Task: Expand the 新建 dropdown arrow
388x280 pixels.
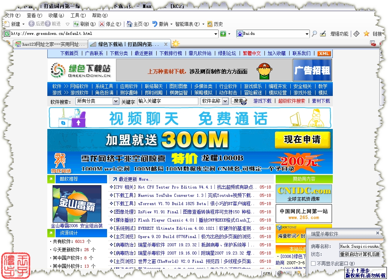Action: 24,24
